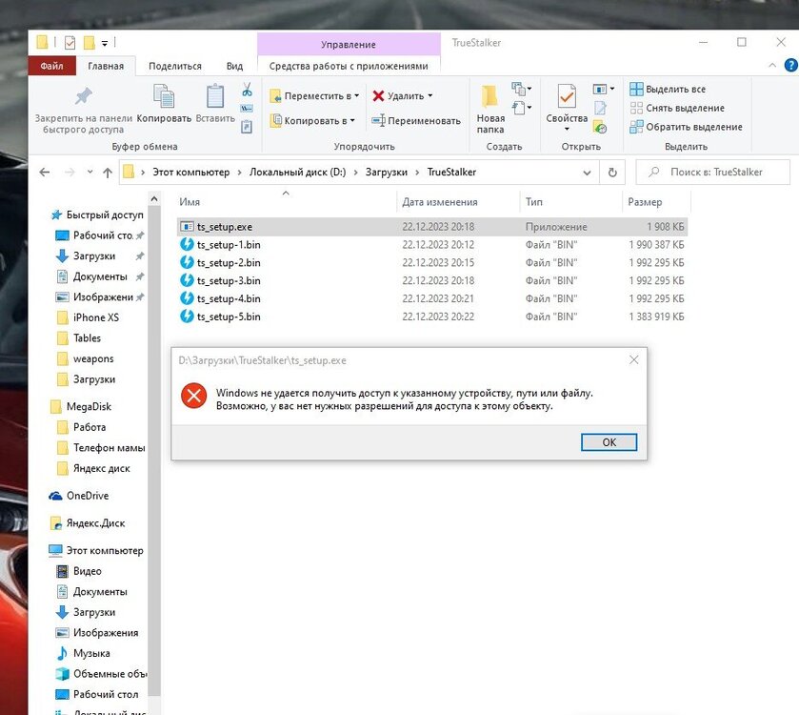Image resolution: width=799 pixels, height=715 pixels.
Task: Click the Cut scissors icon
Action: tap(248, 90)
